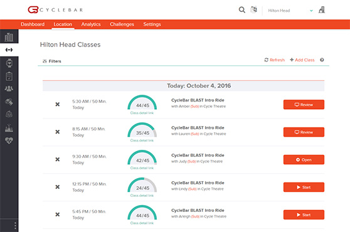
Task: Cancel the 9:30 AM class with X
Action: coord(57,159)
